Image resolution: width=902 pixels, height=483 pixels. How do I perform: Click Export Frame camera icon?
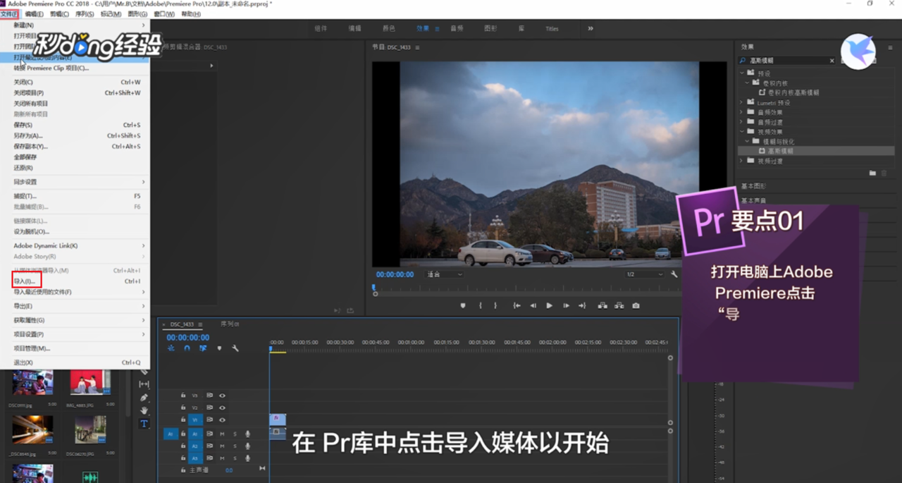(636, 305)
